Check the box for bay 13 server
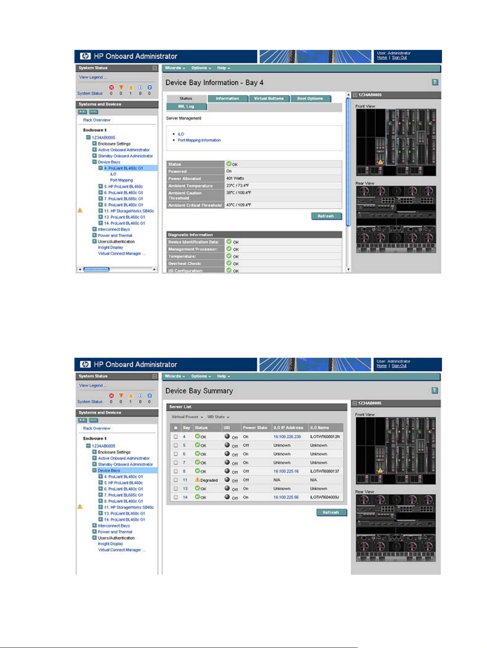 tap(176, 489)
